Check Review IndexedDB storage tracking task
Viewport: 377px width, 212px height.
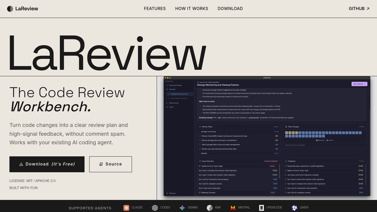pyautogui.click(x=200, y=136)
